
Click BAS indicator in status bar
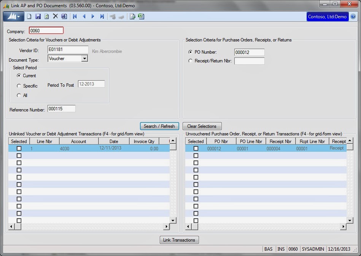pyautogui.click(x=268, y=249)
